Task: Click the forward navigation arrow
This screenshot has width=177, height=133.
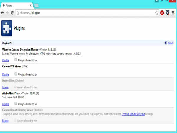Action: [x=7, y=13]
